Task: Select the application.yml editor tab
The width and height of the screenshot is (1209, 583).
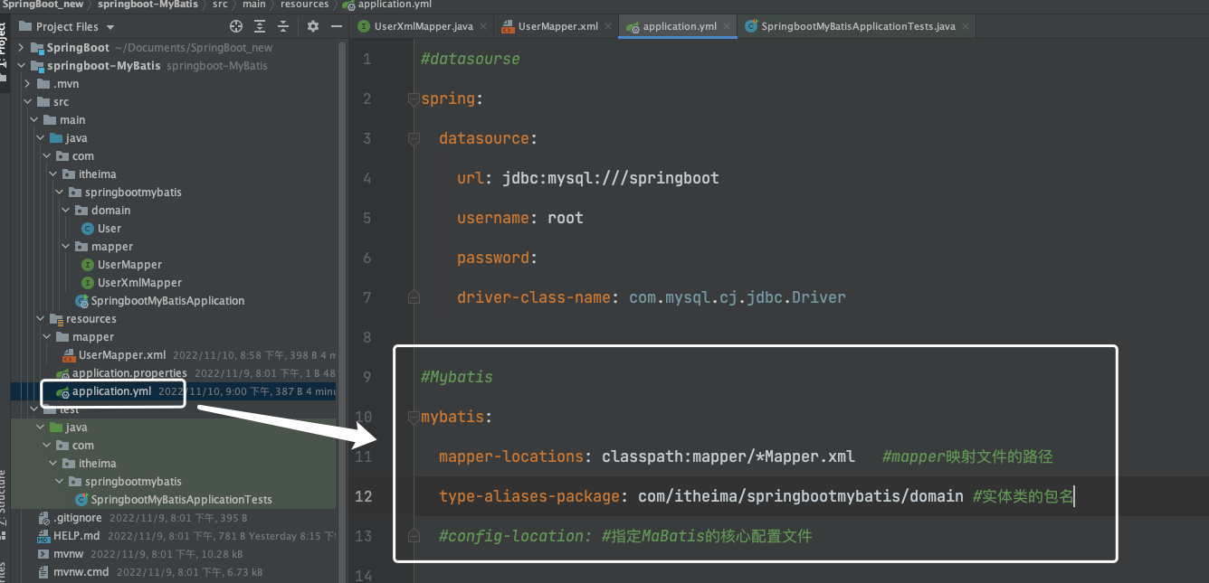Action: pyautogui.click(x=679, y=26)
